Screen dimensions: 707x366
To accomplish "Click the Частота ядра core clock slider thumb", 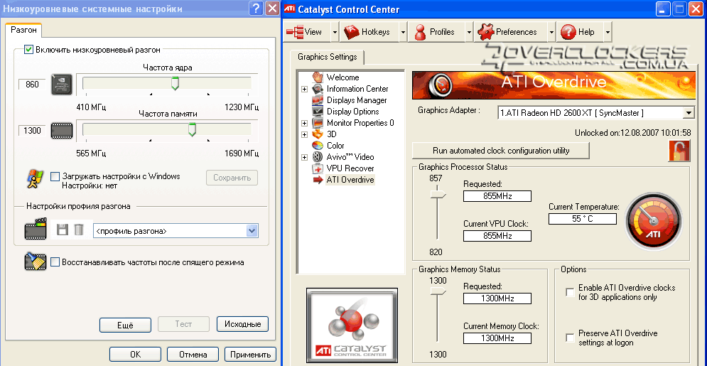I will coord(175,83).
